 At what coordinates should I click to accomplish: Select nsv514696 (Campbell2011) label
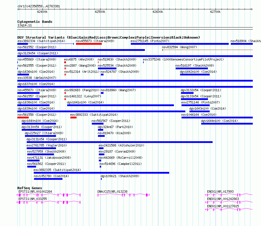coord(121,164)
